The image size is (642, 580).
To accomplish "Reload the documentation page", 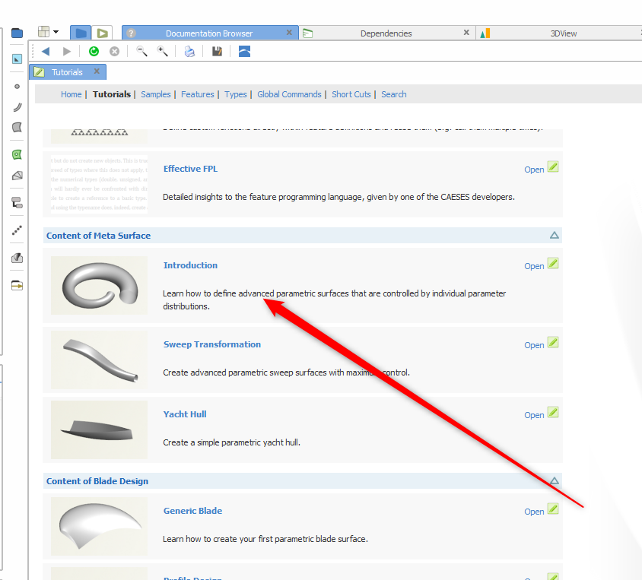I will pyautogui.click(x=94, y=52).
